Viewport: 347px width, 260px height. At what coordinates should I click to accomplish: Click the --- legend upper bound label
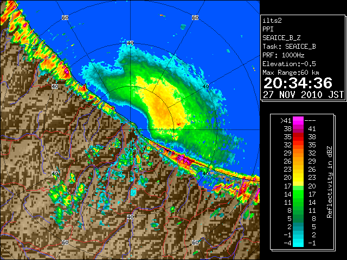(x=310, y=120)
